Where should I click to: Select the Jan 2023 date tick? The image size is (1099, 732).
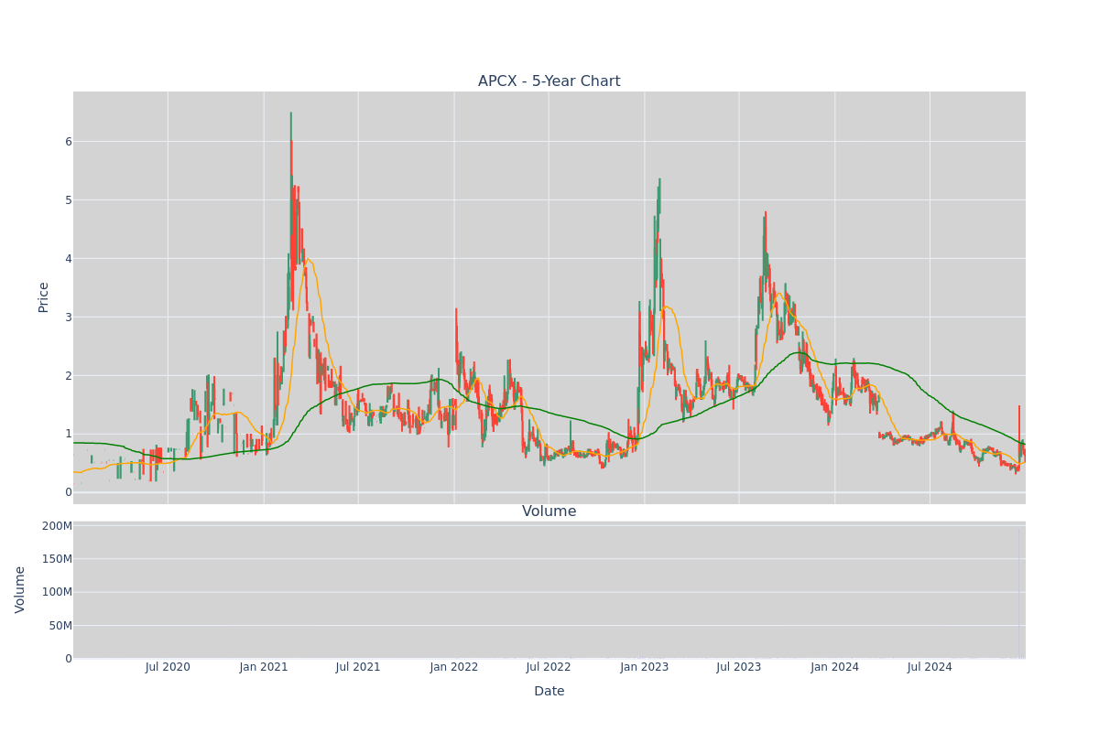[x=644, y=667]
